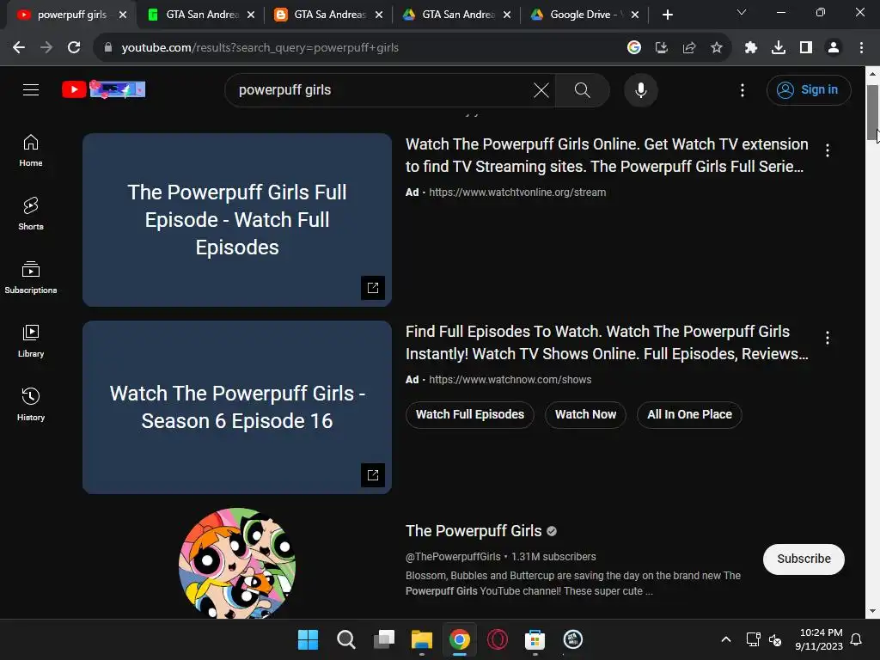The image size is (880, 660).
Task: Click external link icon on Season 6 ad thumbnail
Action: 373,475
